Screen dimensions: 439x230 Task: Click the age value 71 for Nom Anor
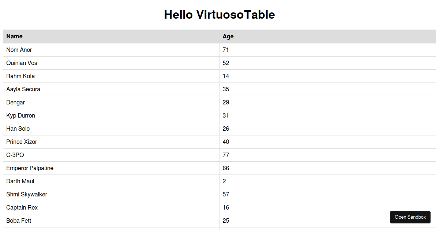pyautogui.click(x=226, y=50)
